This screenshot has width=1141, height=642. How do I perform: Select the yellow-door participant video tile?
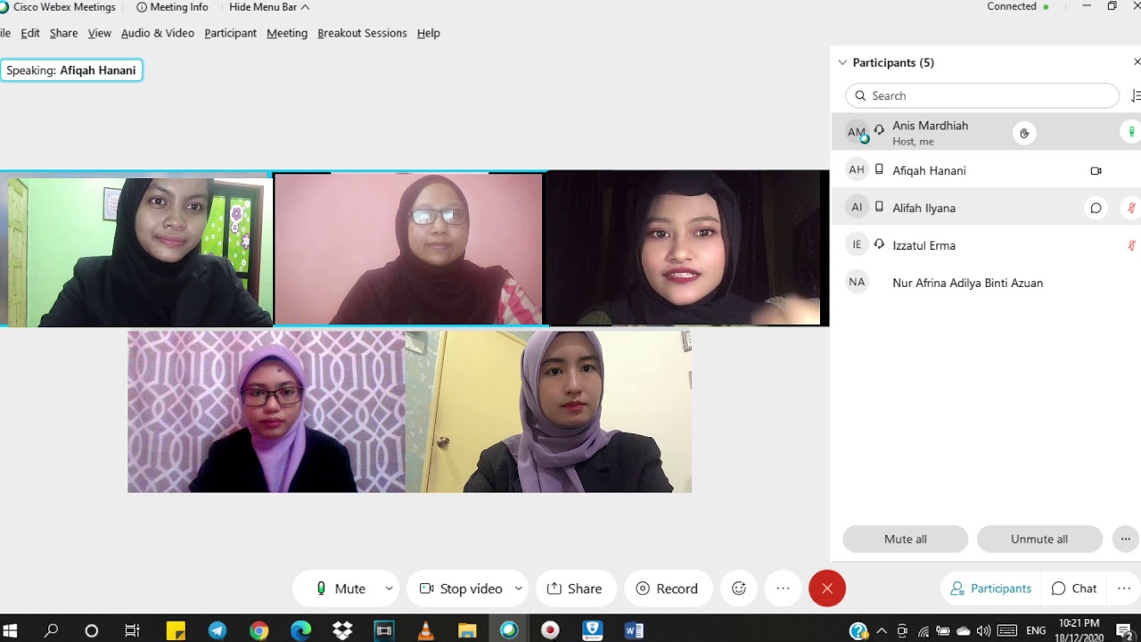point(549,412)
